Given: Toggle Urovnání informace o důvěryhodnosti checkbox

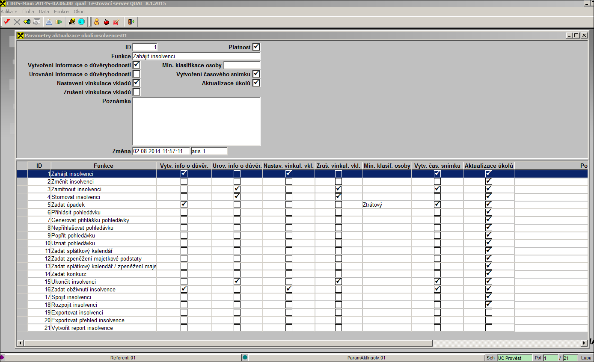Looking at the screenshot, I should [137, 74].
